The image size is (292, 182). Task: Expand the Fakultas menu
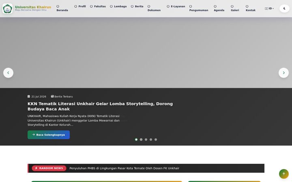tap(98, 6)
